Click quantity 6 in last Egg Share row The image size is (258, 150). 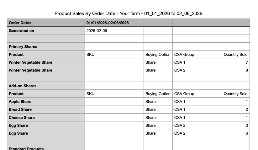[x=247, y=133]
